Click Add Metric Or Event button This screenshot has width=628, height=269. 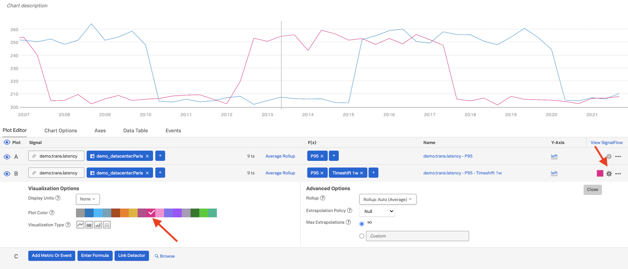[52, 256]
